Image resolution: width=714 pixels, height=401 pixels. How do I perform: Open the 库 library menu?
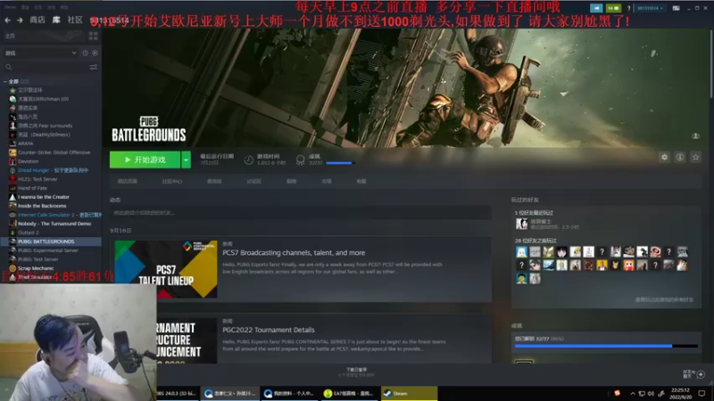click(56, 20)
